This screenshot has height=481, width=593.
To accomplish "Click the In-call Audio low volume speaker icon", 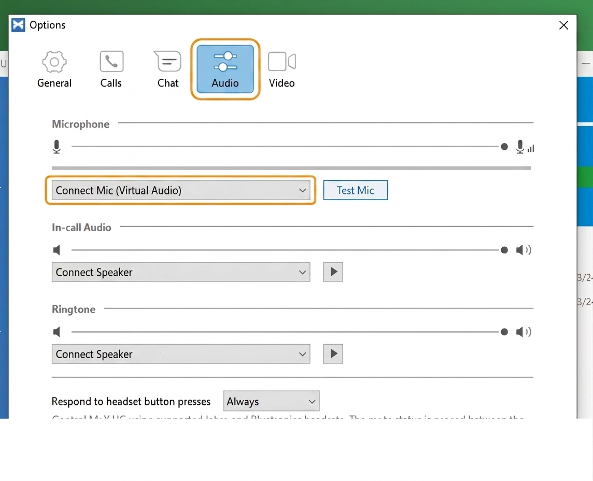I will [57, 250].
